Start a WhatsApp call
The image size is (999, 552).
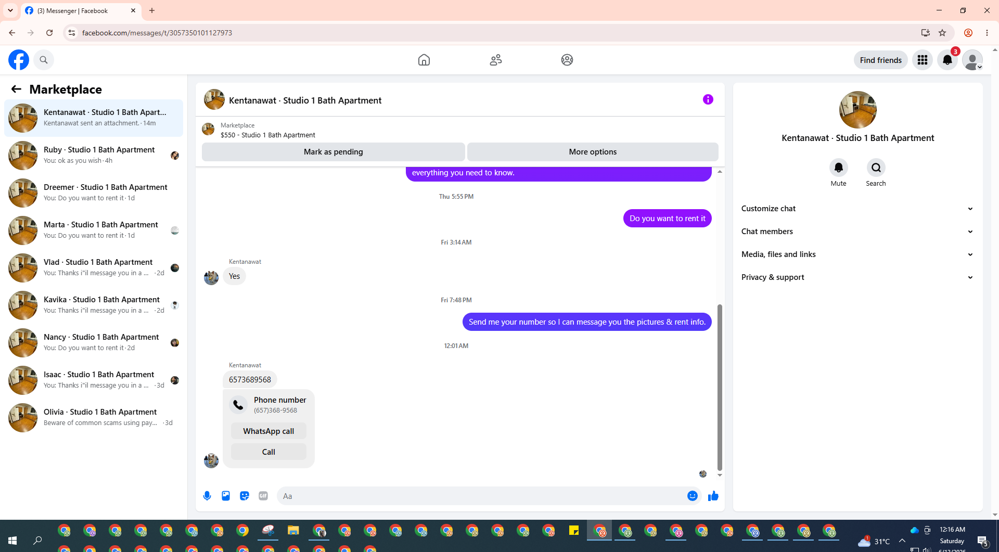(x=268, y=431)
